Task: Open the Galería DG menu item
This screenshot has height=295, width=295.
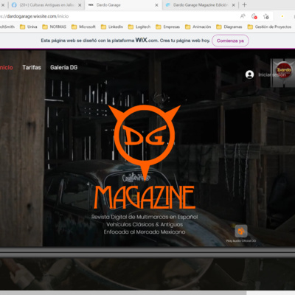Action: tap(64, 67)
